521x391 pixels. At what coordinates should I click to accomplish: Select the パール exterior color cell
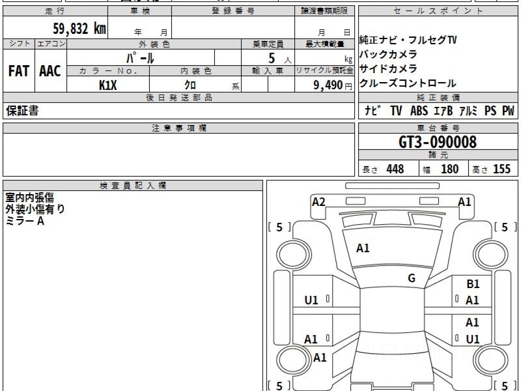[140, 58]
